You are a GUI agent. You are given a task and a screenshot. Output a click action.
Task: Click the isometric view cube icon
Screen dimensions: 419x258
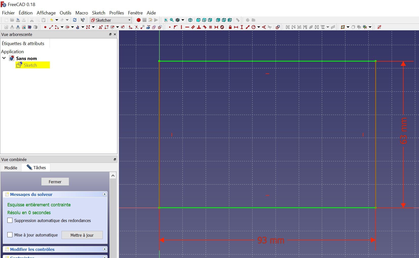point(190,20)
